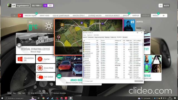Screen dimensions: 178x100
Task: Click the Görevi sonlandır button
Action: 139,81
